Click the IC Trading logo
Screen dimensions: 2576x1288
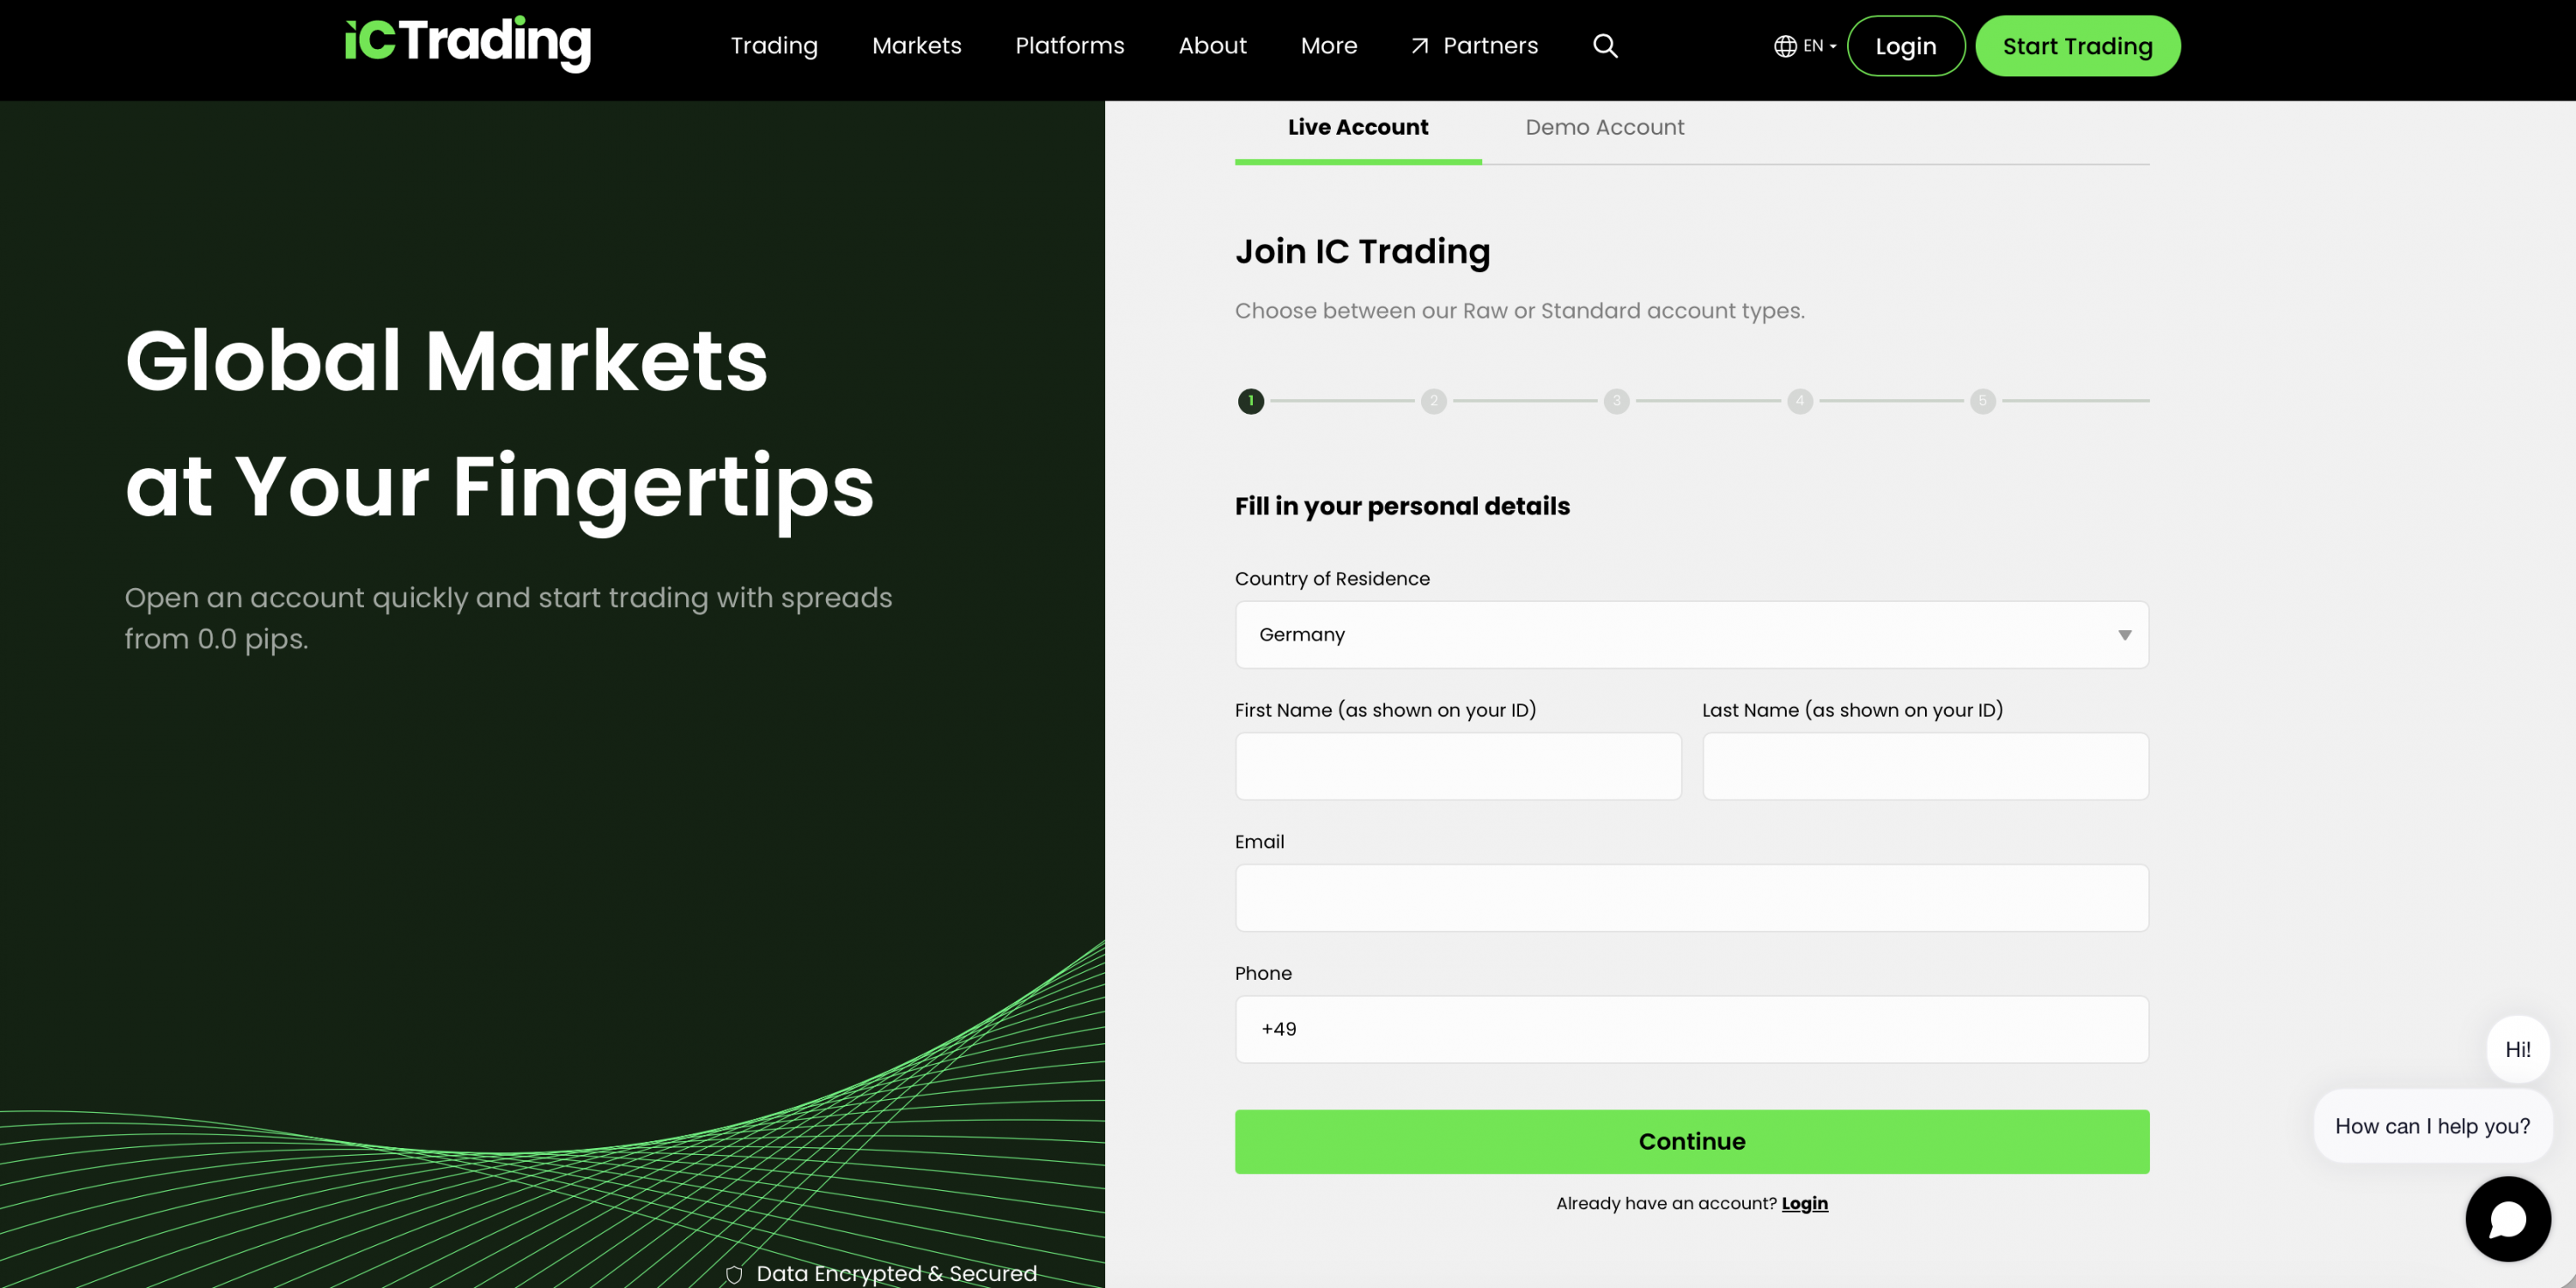(x=468, y=44)
